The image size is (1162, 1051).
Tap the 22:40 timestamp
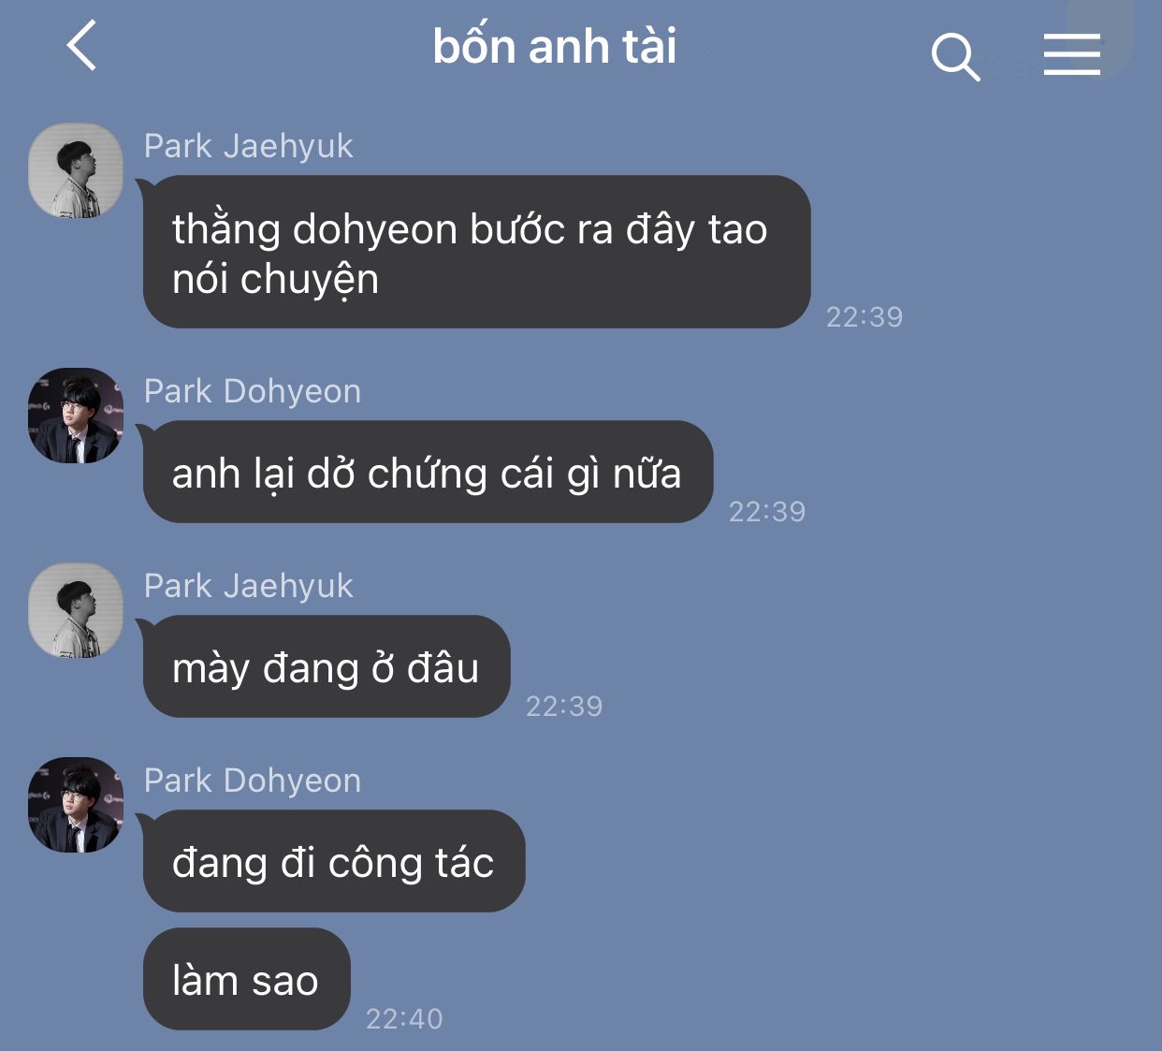[x=404, y=1018]
